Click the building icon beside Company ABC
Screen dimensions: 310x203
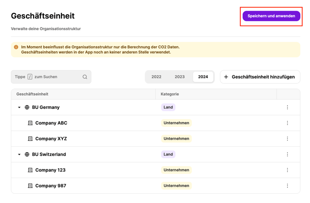pyautogui.click(x=30, y=123)
